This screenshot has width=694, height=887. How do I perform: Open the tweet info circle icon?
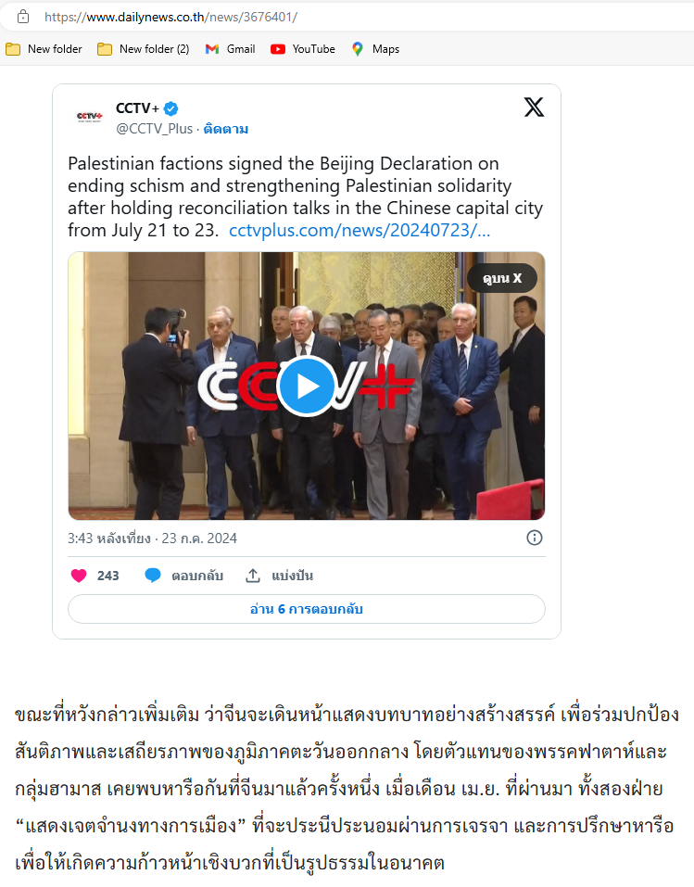pyautogui.click(x=535, y=538)
